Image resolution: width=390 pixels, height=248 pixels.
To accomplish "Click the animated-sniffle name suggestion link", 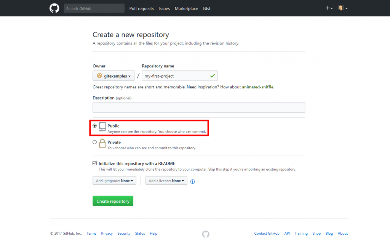I will 257,87.
